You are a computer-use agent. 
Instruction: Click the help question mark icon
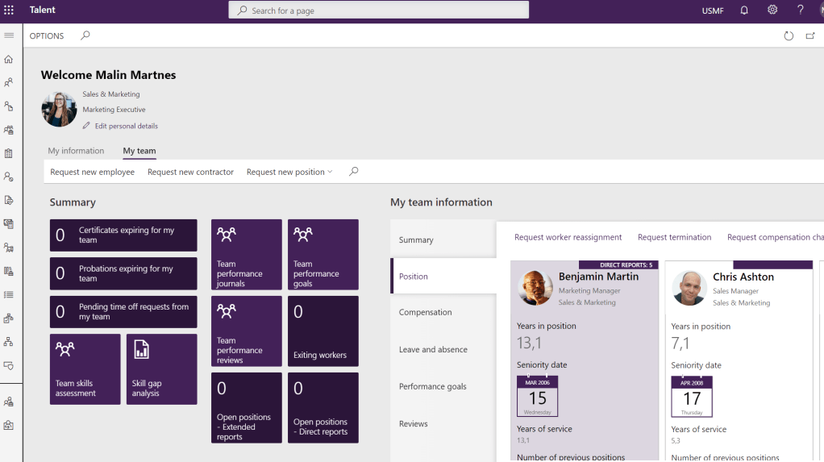coord(801,10)
